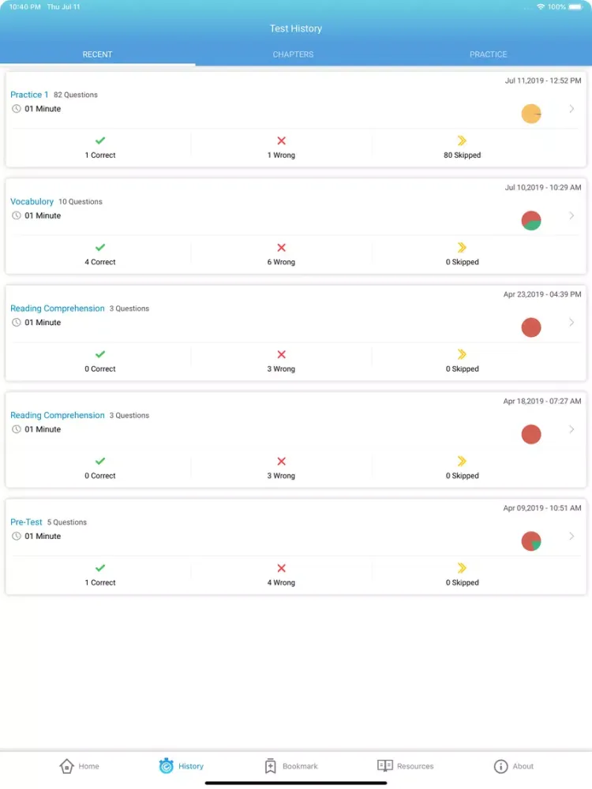Open the Resources book icon
This screenshot has width=592, height=789.
coord(385,766)
